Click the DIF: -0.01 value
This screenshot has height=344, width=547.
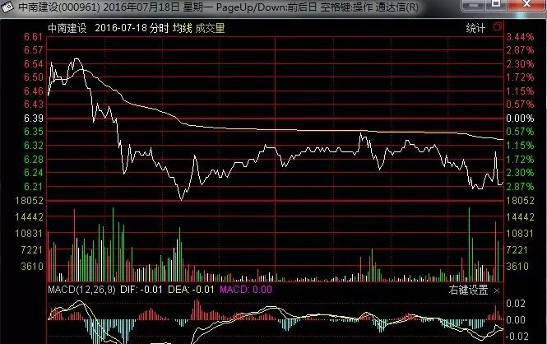141,290
